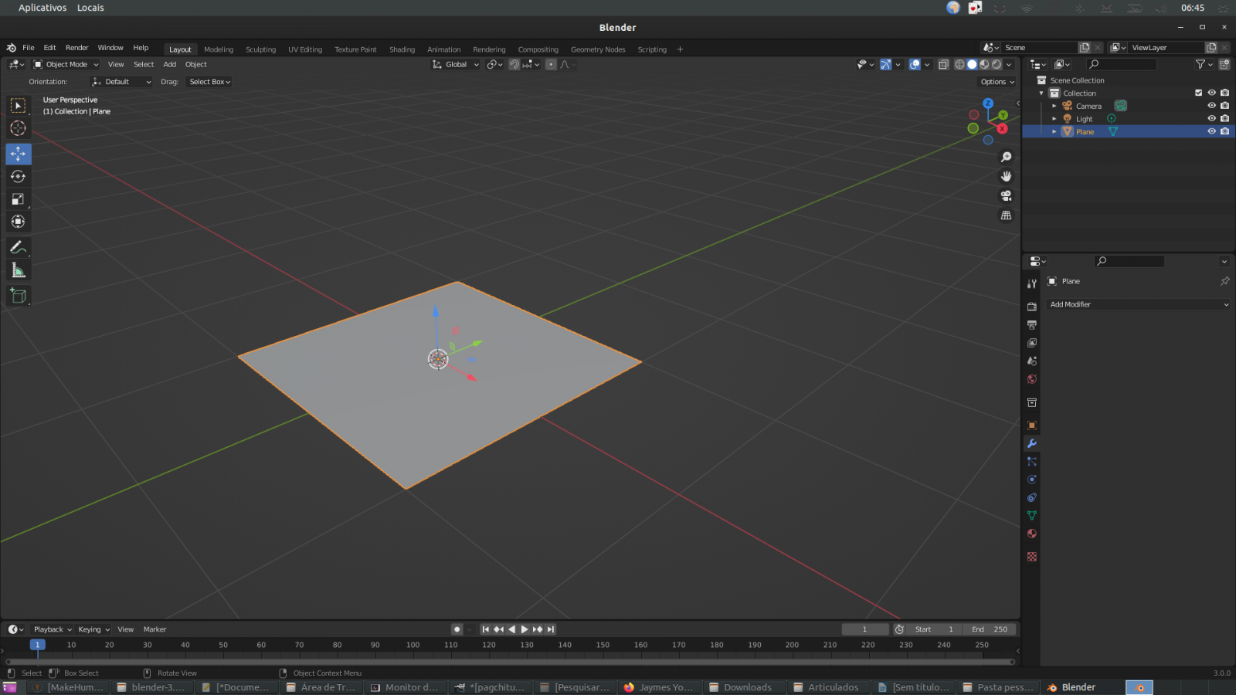Click the pan view hand icon
The height and width of the screenshot is (695, 1236).
coord(1006,176)
